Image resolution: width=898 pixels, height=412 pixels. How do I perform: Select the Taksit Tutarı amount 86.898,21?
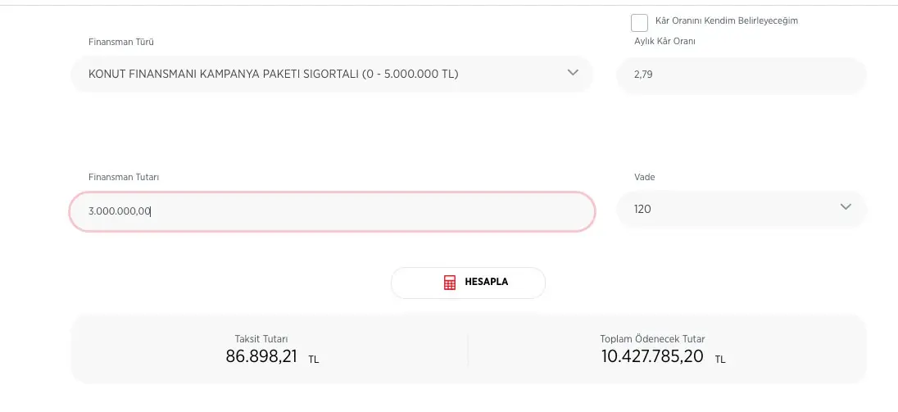point(261,356)
